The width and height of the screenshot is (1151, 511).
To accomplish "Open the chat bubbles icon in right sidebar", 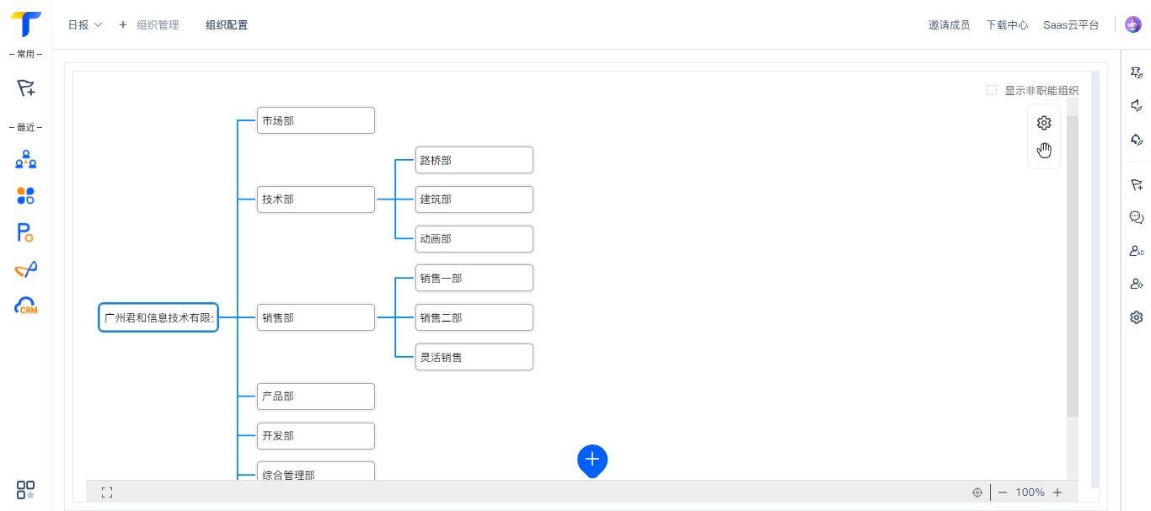I will (x=1136, y=217).
